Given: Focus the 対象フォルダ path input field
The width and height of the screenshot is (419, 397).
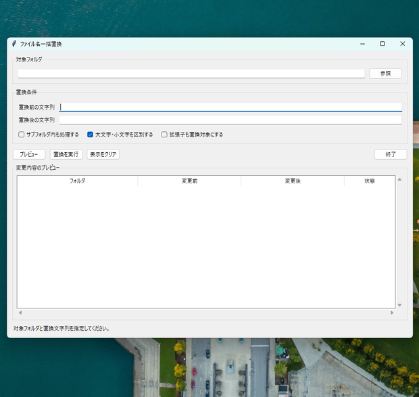Looking at the screenshot, I should [191, 74].
